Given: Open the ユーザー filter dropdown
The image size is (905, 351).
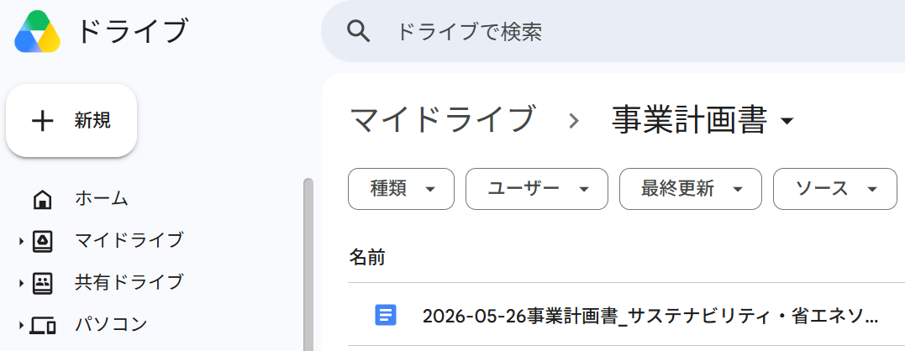Looking at the screenshot, I should pyautogui.click(x=537, y=188).
